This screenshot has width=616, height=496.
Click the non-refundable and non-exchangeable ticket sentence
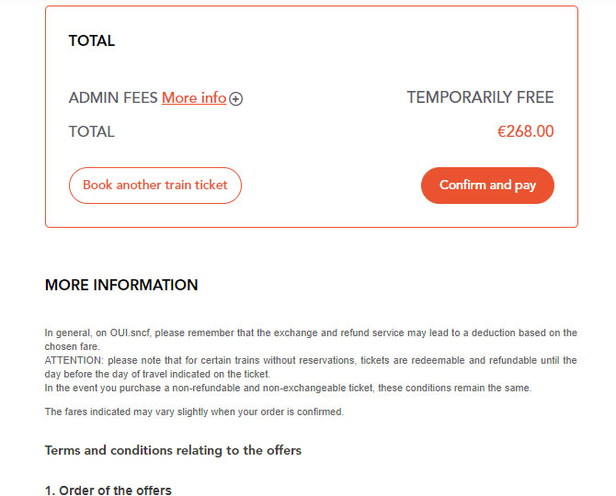(288, 388)
